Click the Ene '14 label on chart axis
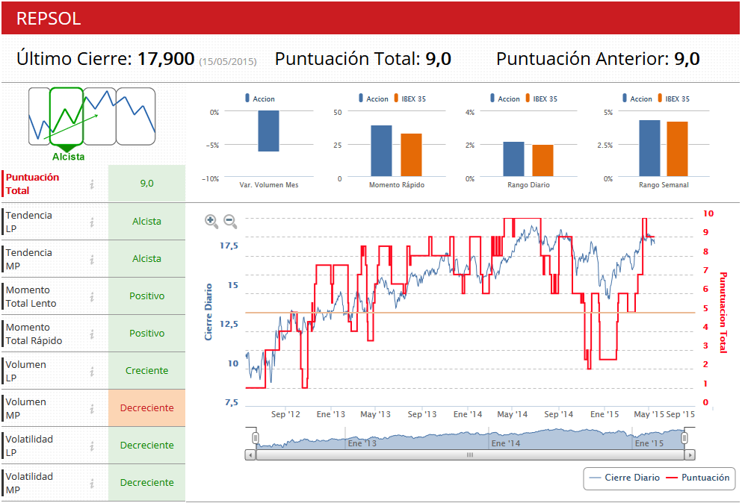 (468, 414)
